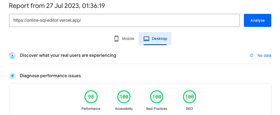Switch to the Mobile tab
Screen dimensions: 280x115
(124, 39)
